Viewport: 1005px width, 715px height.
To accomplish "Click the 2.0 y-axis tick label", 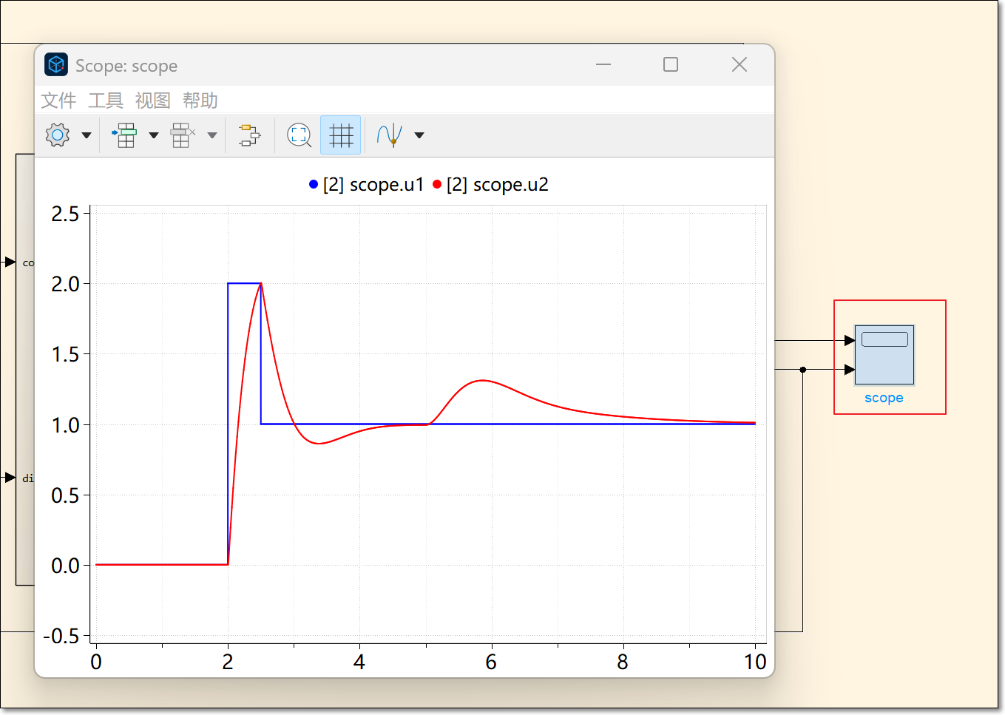I will coord(65,284).
